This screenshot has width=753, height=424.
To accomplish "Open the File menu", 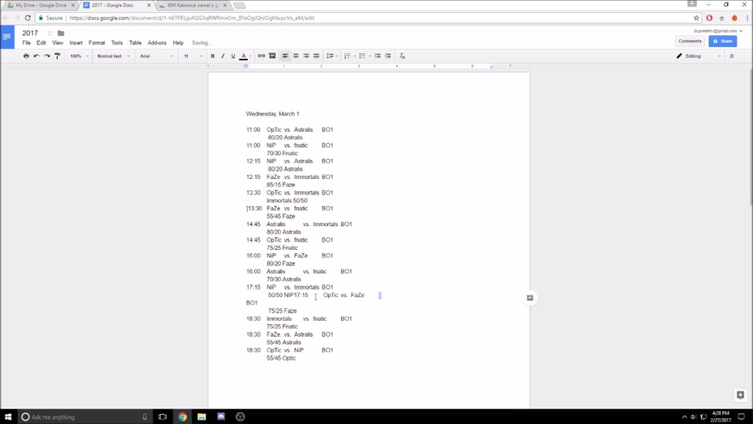I will click(26, 43).
